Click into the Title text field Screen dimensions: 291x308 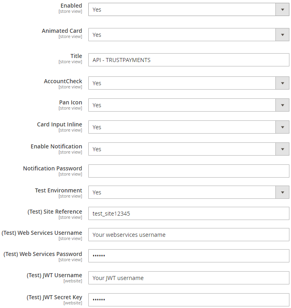(x=188, y=60)
